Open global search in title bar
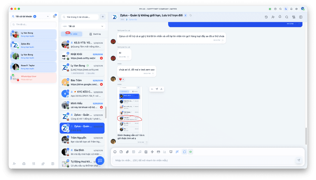The image size is (316, 180). click(x=281, y=9)
